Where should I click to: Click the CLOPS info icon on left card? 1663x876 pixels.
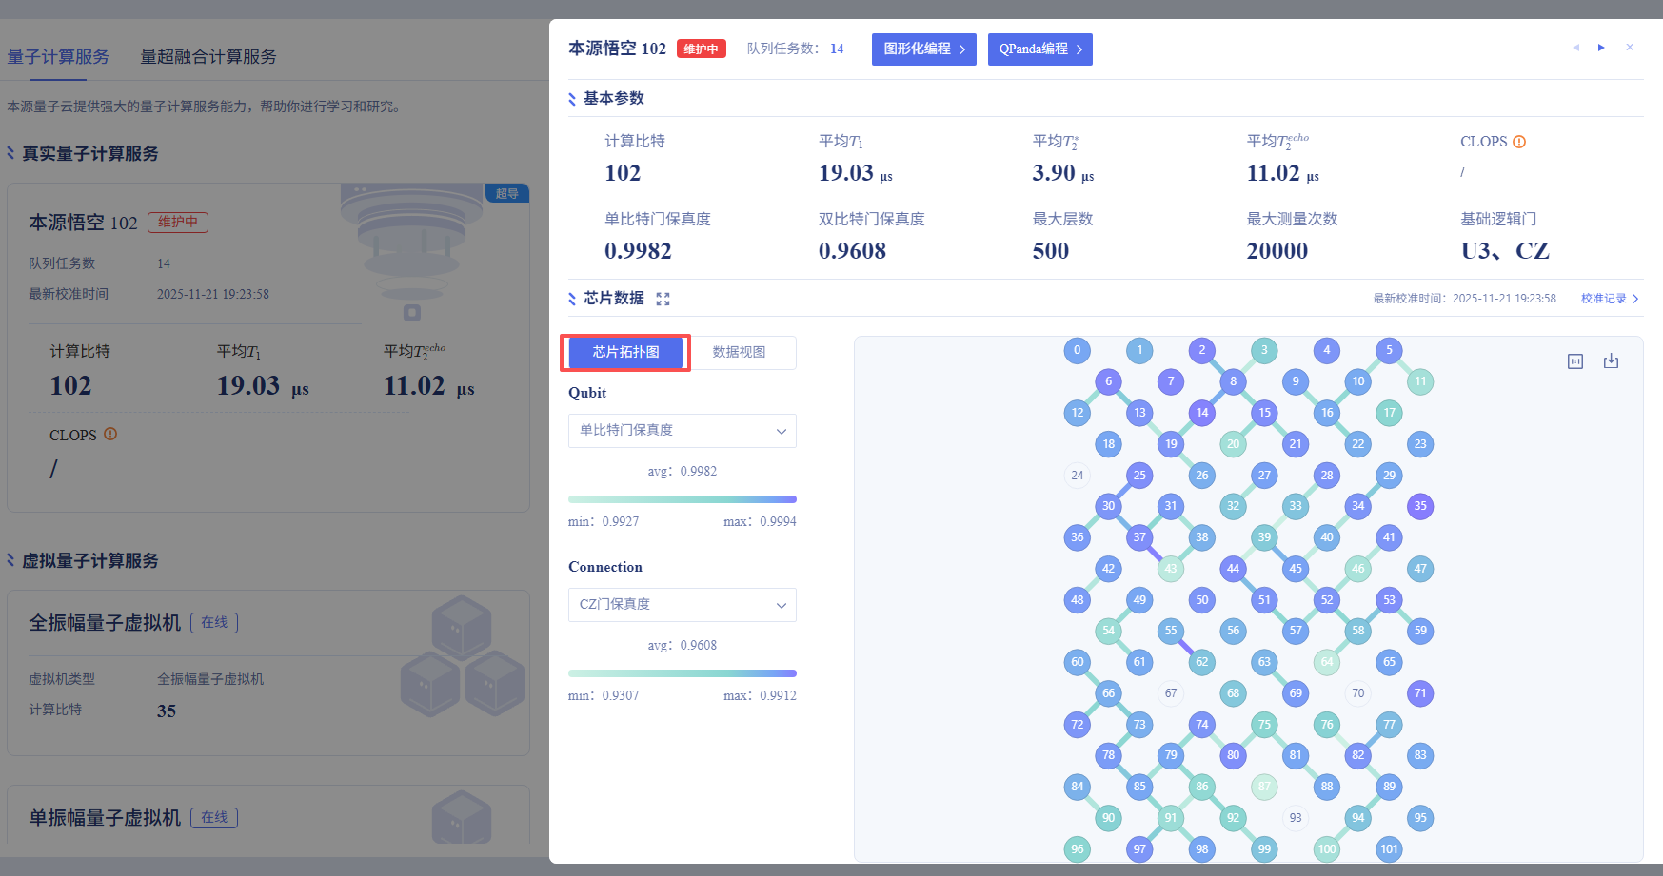click(x=110, y=434)
